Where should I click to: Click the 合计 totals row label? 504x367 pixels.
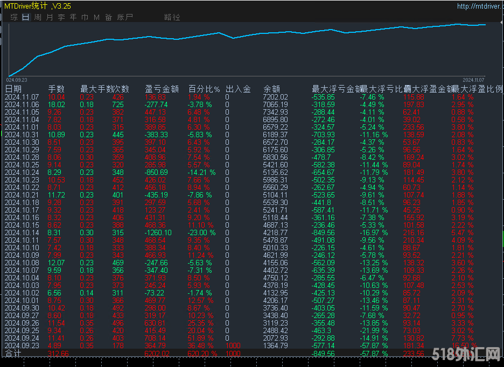[13, 353]
